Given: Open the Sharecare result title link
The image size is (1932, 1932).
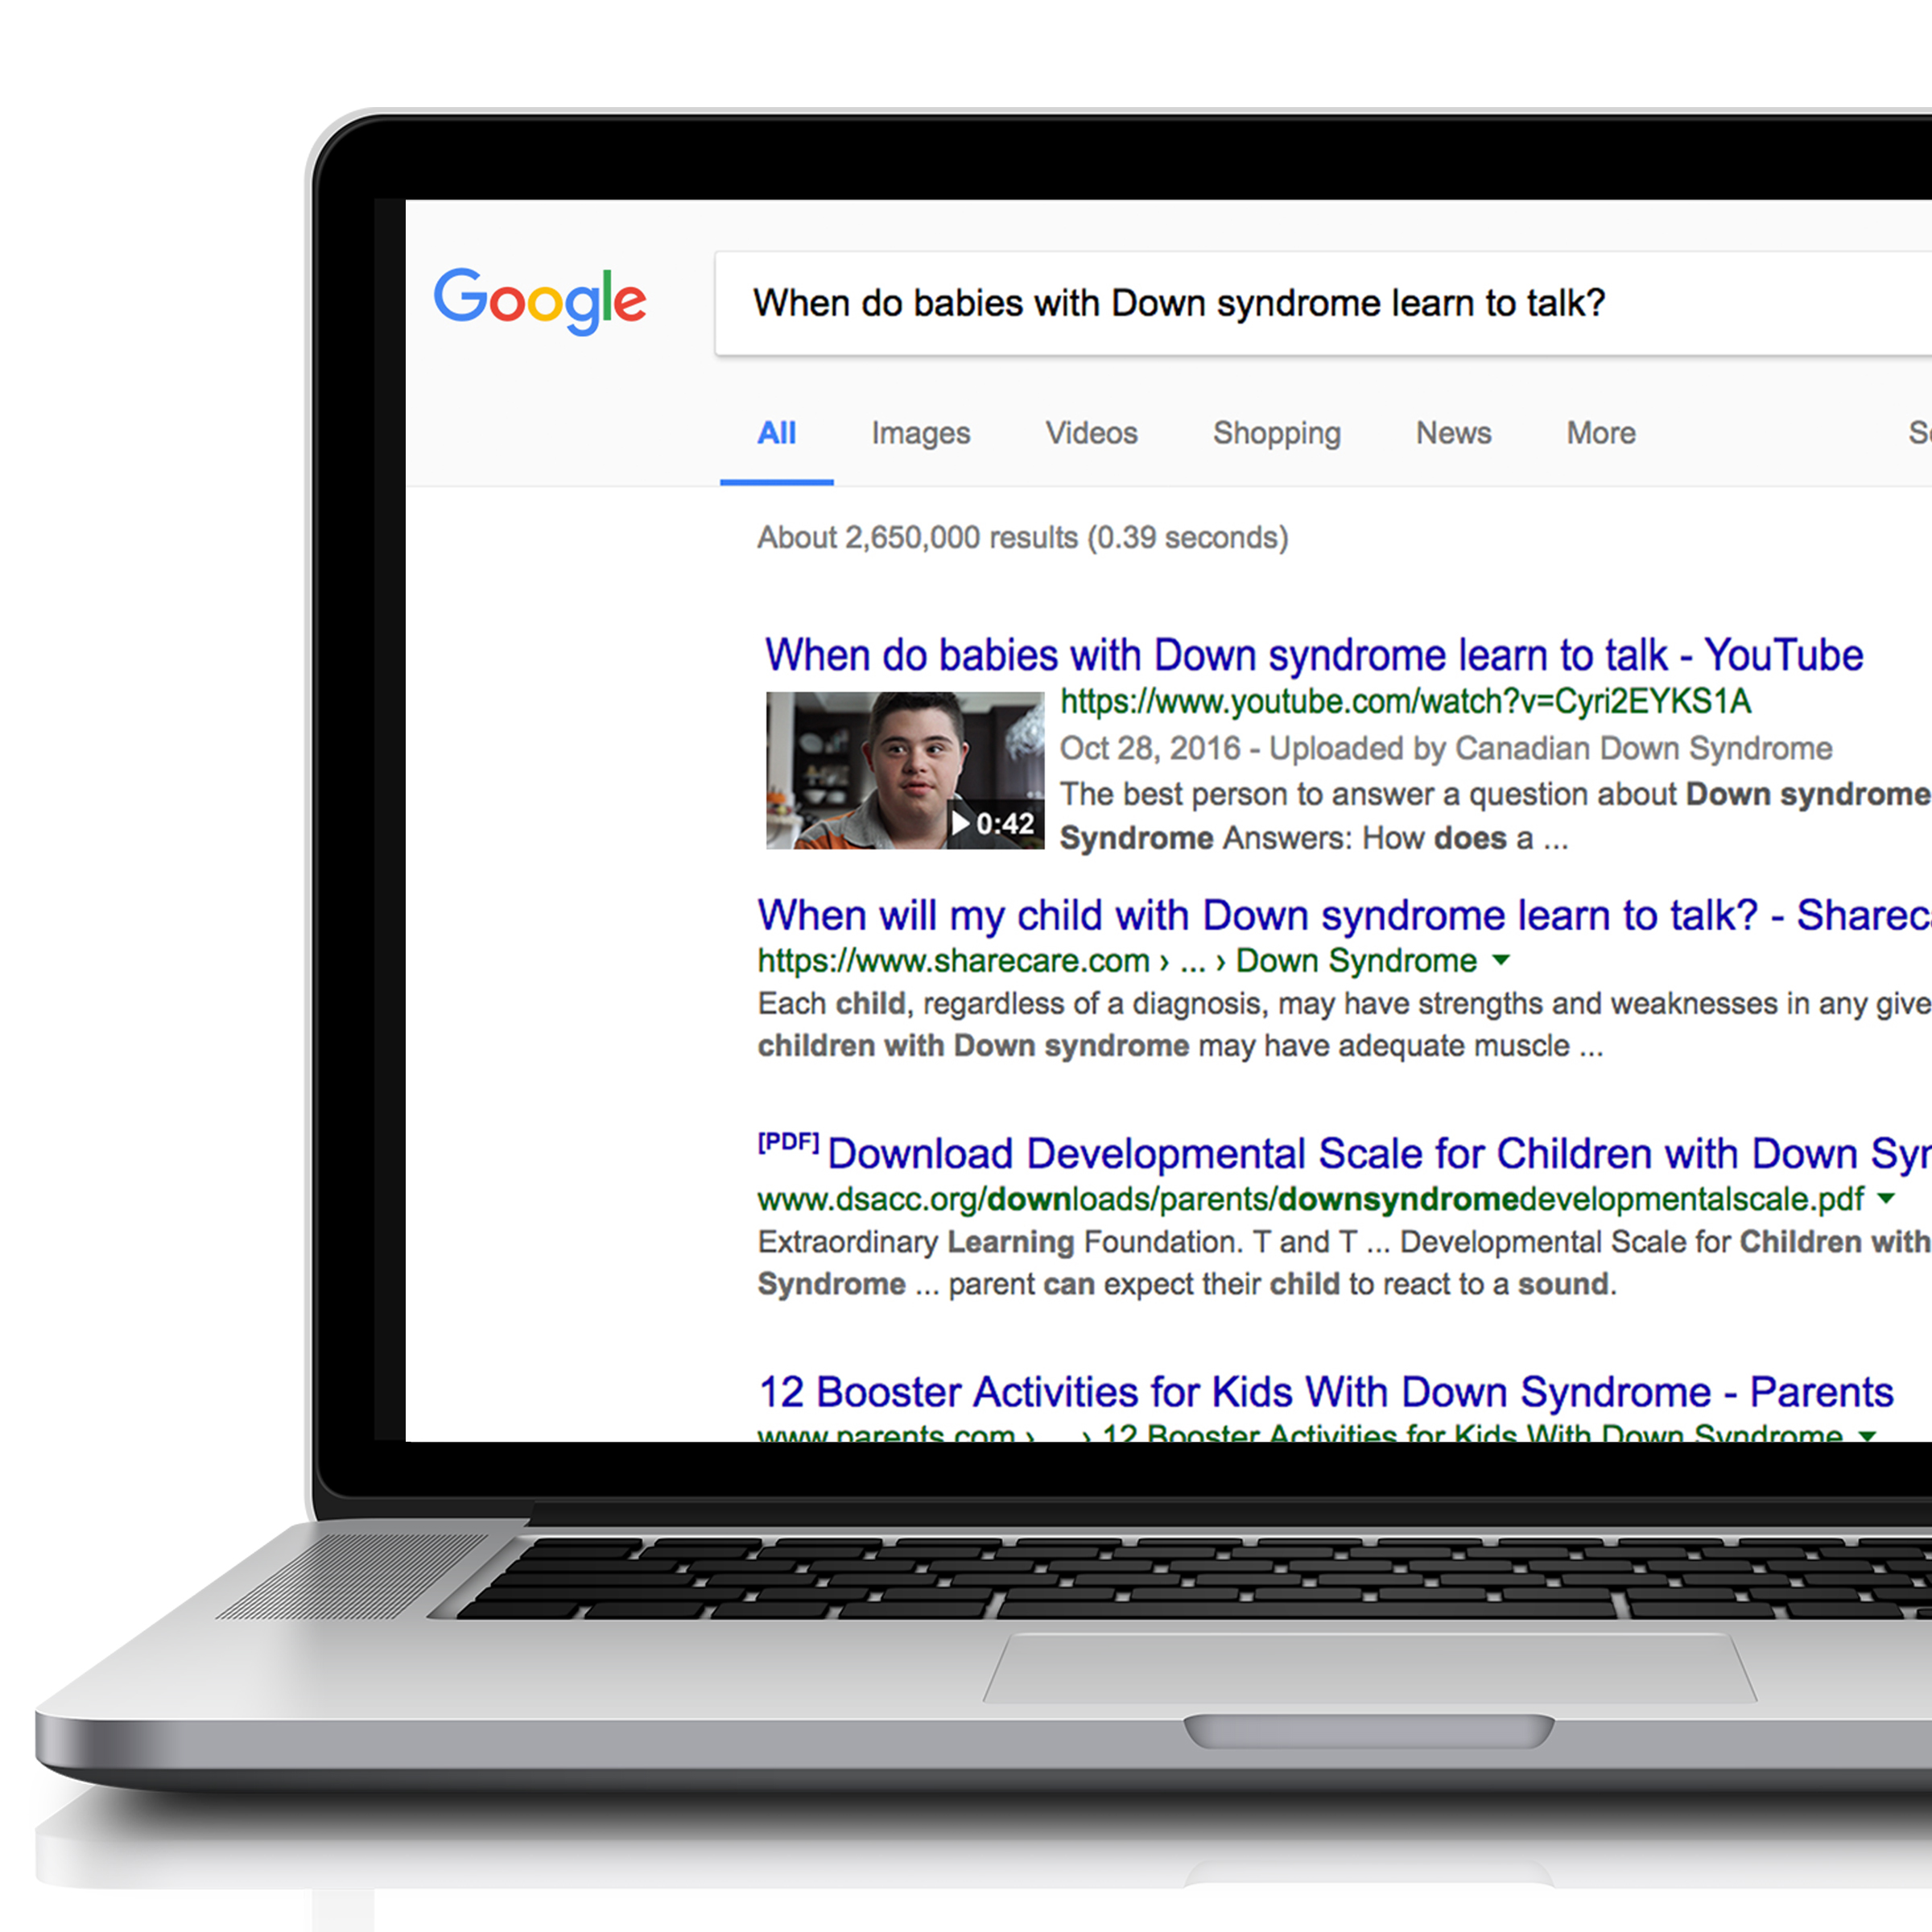Looking at the screenshot, I should (1344, 915).
